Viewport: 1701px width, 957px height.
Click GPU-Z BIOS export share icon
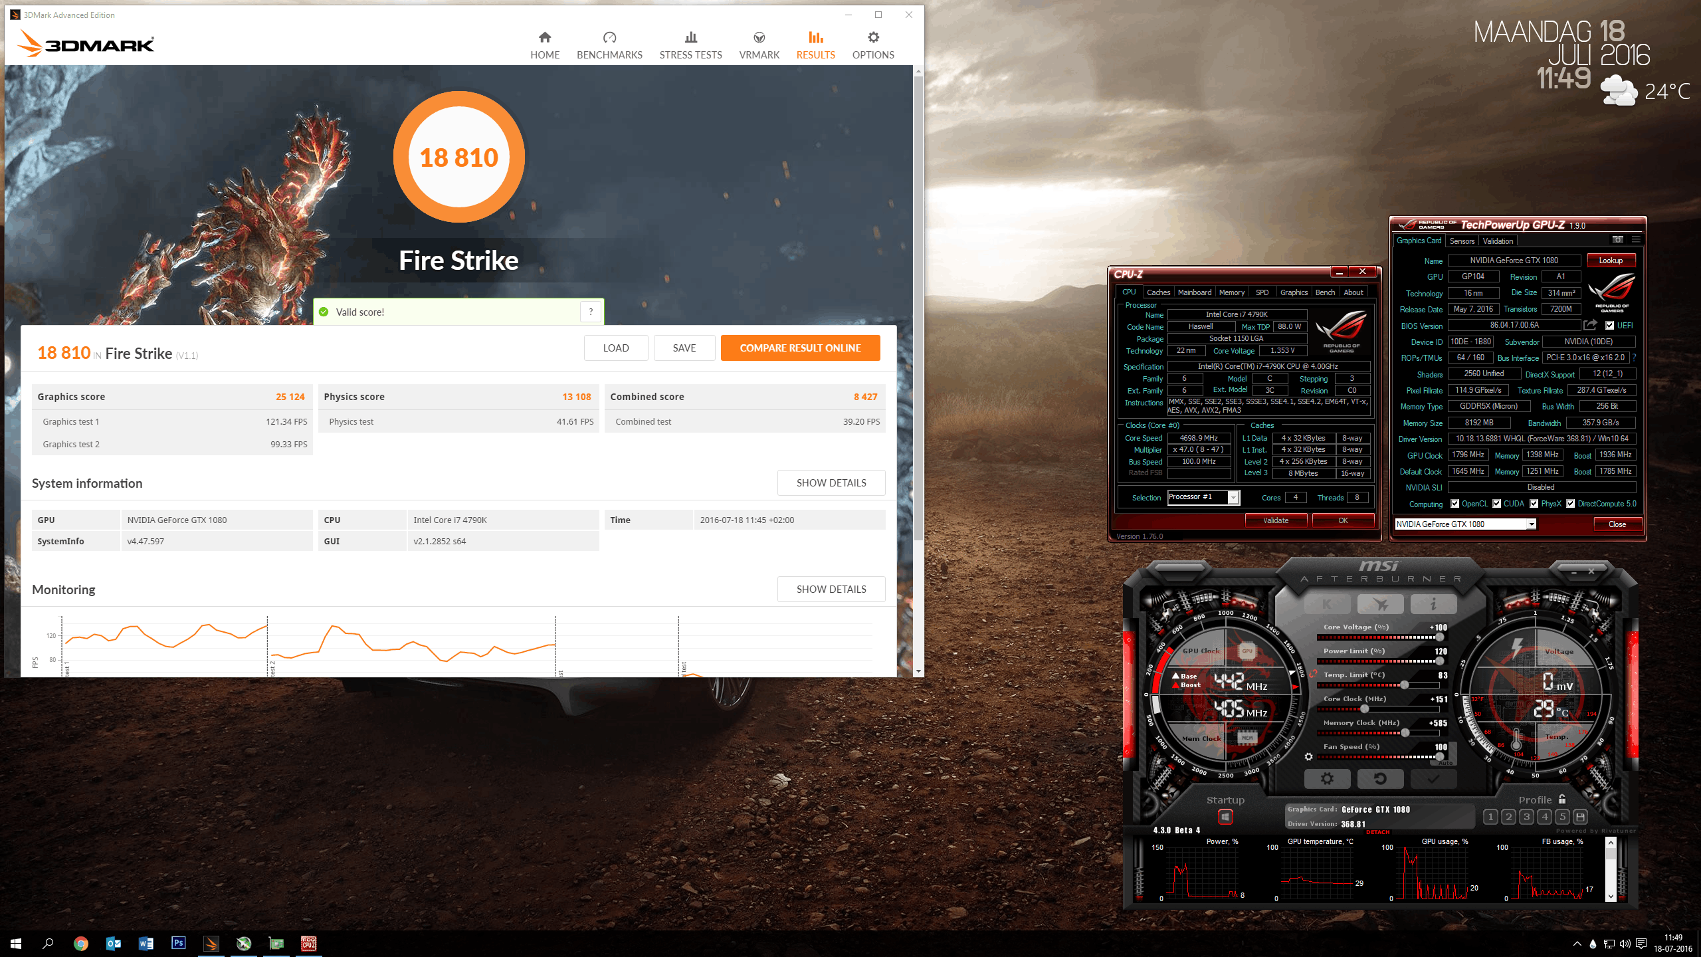coord(1590,325)
